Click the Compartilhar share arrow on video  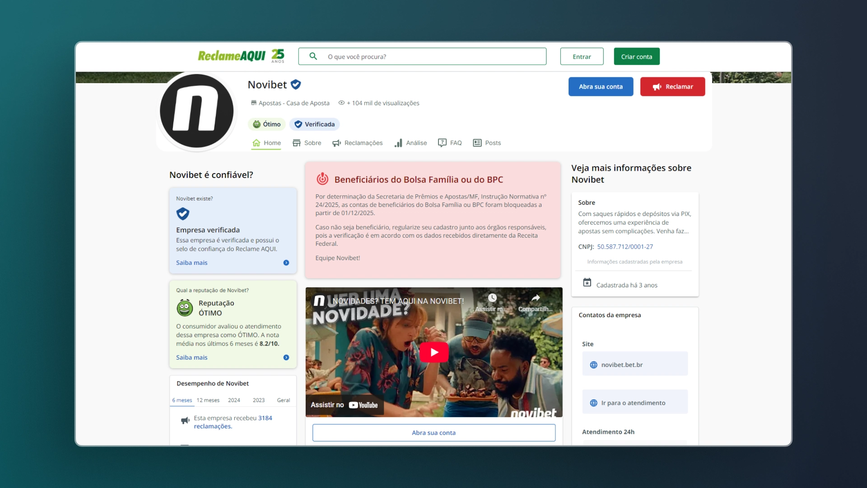[x=536, y=298]
